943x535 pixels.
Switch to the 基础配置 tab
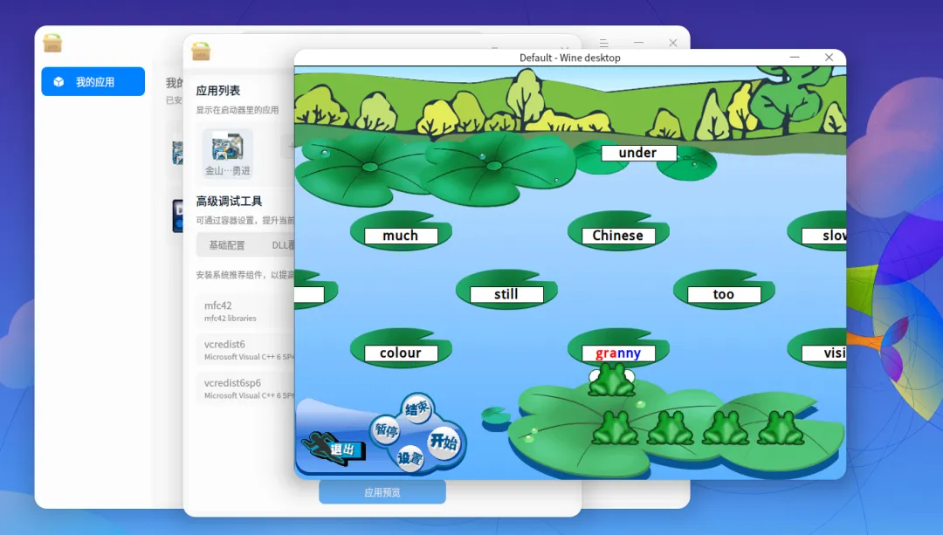tap(227, 245)
